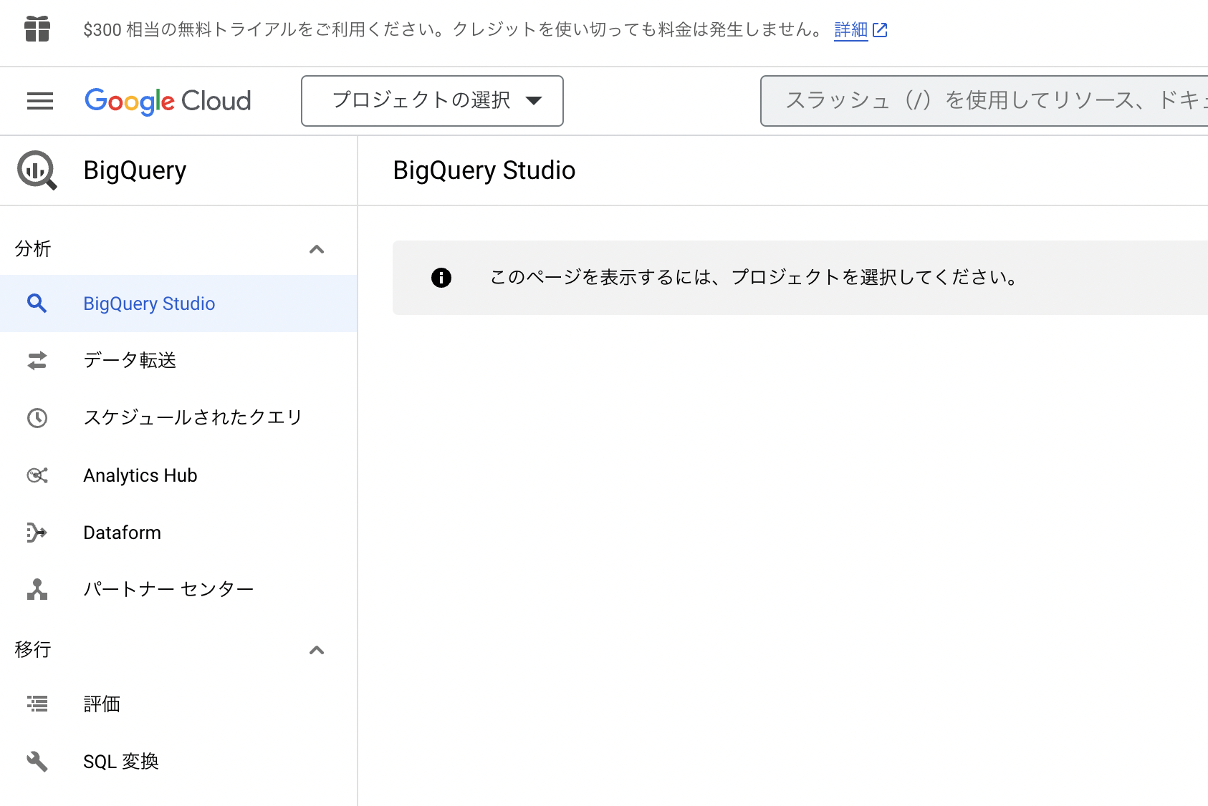Open パートナー センター
The width and height of the screenshot is (1208, 806).
pyautogui.click(x=178, y=589)
